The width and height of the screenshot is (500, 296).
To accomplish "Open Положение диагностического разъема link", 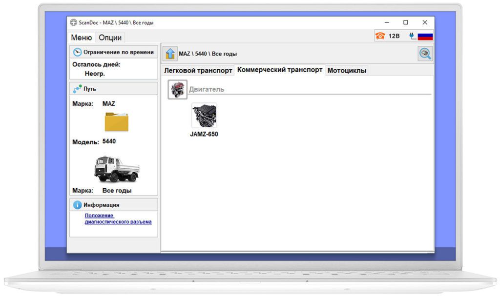I will tap(118, 218).
